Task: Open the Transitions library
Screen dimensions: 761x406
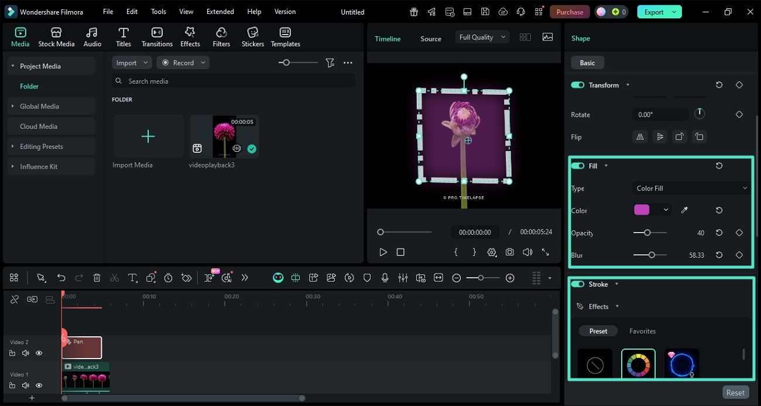Action: 157,37
